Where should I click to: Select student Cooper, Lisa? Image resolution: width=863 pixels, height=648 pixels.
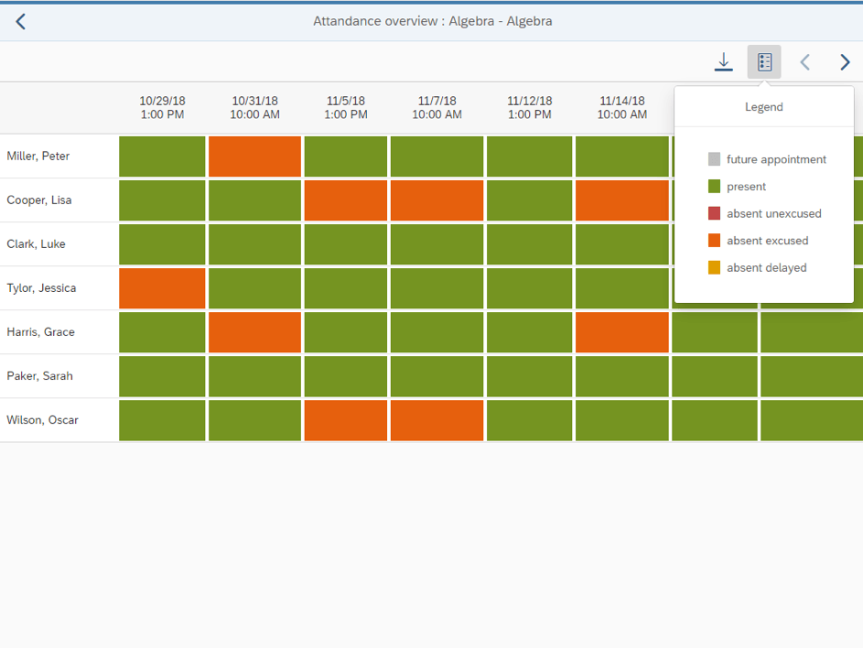click(39, 200)
